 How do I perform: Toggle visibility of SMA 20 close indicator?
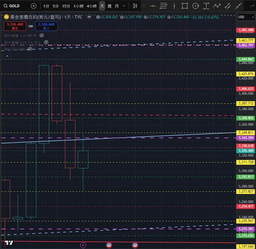(29, 49)
